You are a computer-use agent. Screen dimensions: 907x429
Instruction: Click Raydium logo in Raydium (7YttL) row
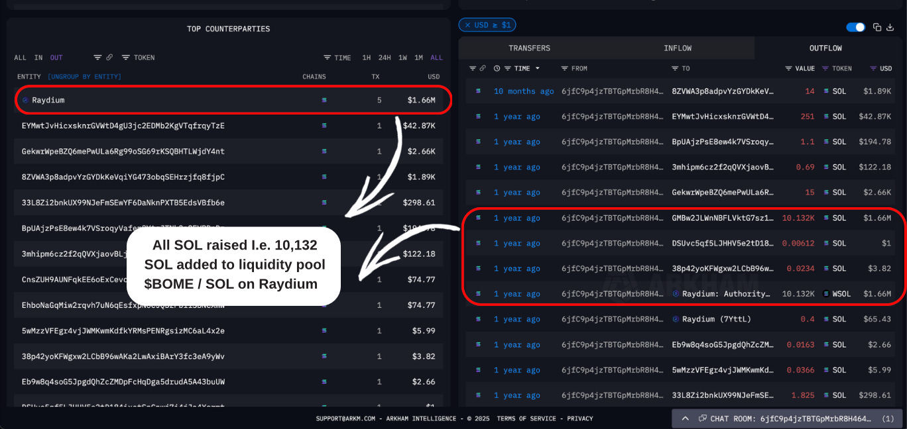676,319
